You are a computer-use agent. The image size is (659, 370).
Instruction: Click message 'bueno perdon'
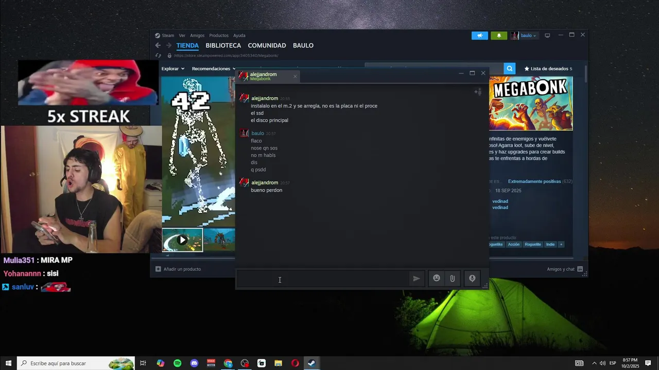[266, 190]
